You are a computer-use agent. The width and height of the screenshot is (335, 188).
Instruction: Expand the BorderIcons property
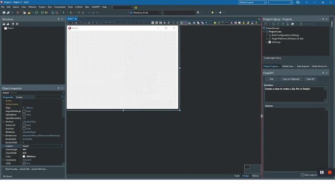pos(4,136)
